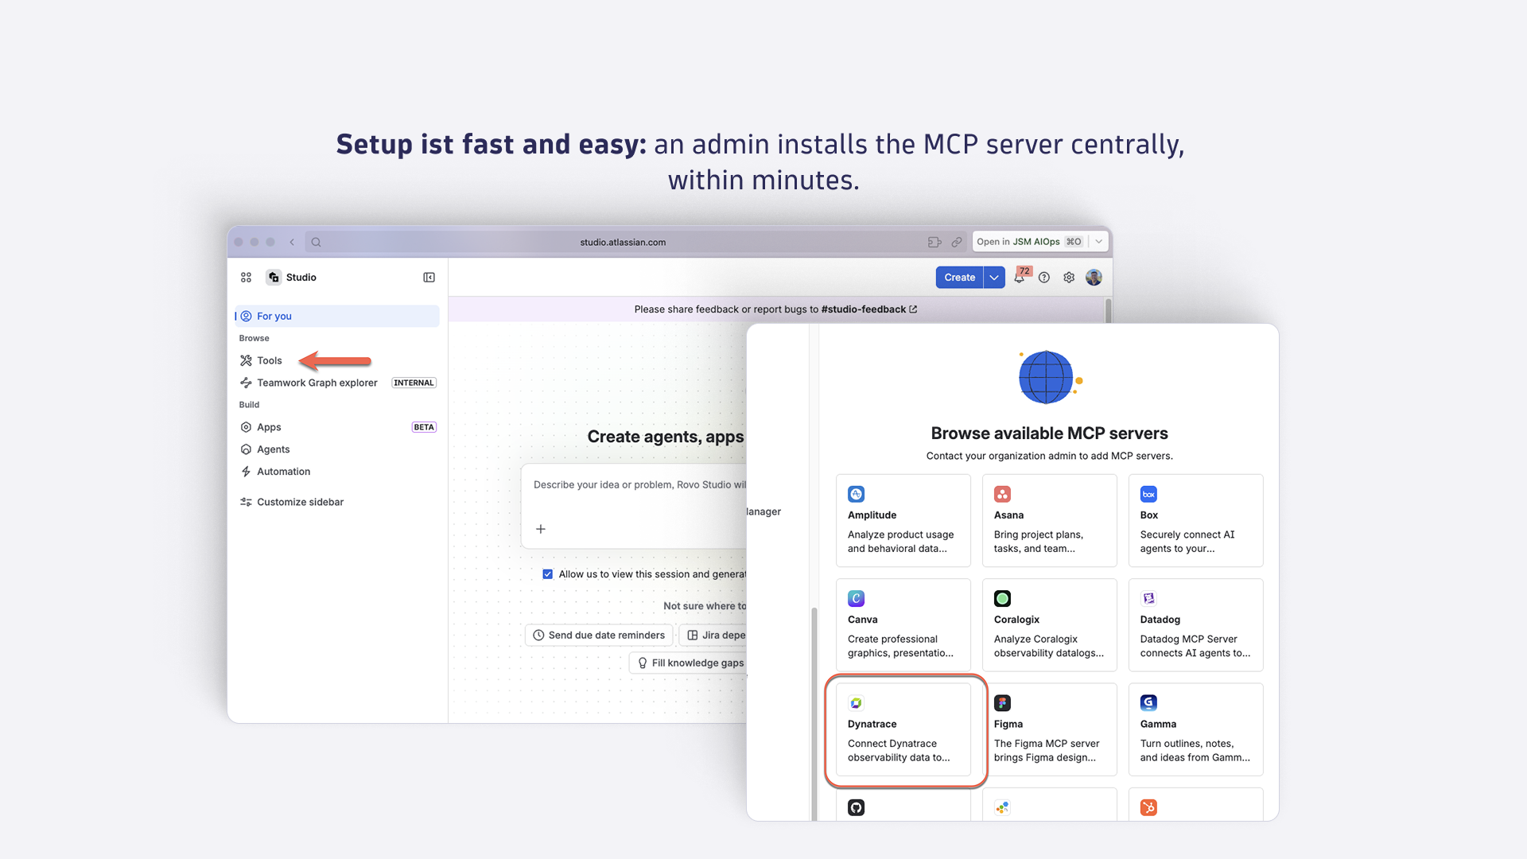The image size is (1527, 859).
Task: Click the Google-style colored dots logo icon
Action: pos(1003,807)
